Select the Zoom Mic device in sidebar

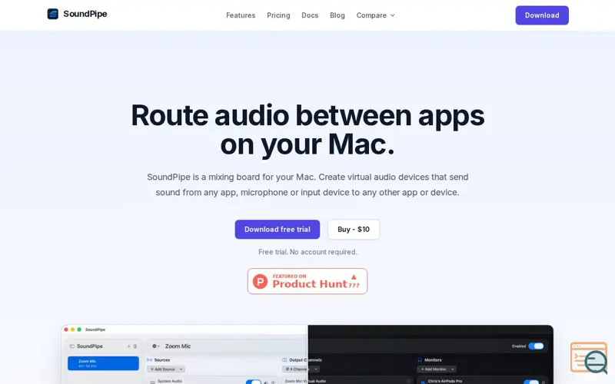coord(103,363)
